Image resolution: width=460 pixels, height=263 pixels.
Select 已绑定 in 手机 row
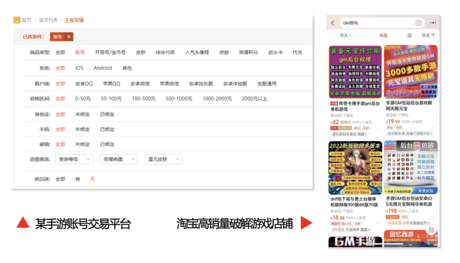click(x=107, y=129)
